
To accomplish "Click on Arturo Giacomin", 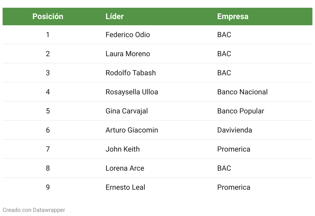I will 132,130.
